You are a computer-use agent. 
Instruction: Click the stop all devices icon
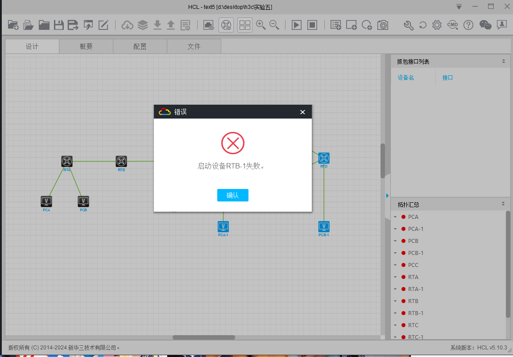coord(312,25)
